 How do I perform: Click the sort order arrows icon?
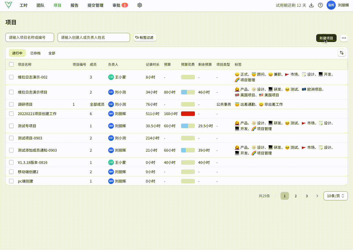click(x=342, y=53)
